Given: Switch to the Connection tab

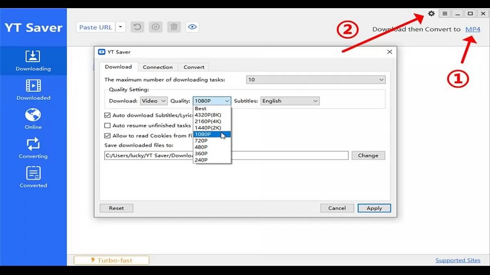Looking at the screenshot, I should pyautogui.click(x=158, y=67).
